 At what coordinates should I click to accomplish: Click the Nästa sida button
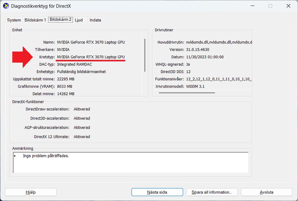click(157, 192)
